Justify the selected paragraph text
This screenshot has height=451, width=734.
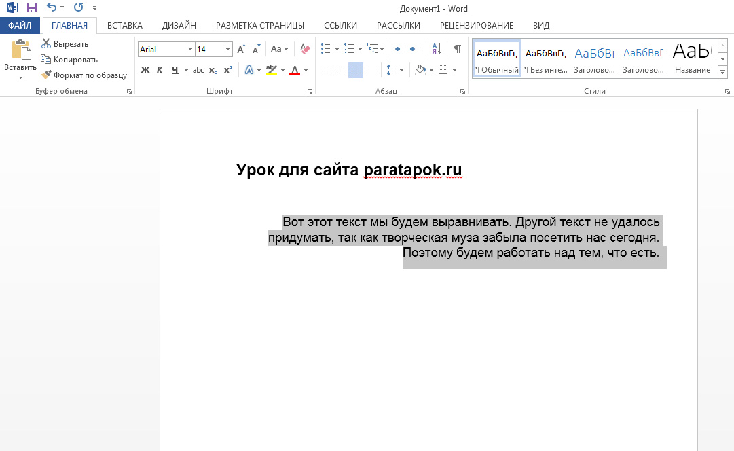click(x=371, y=70)
